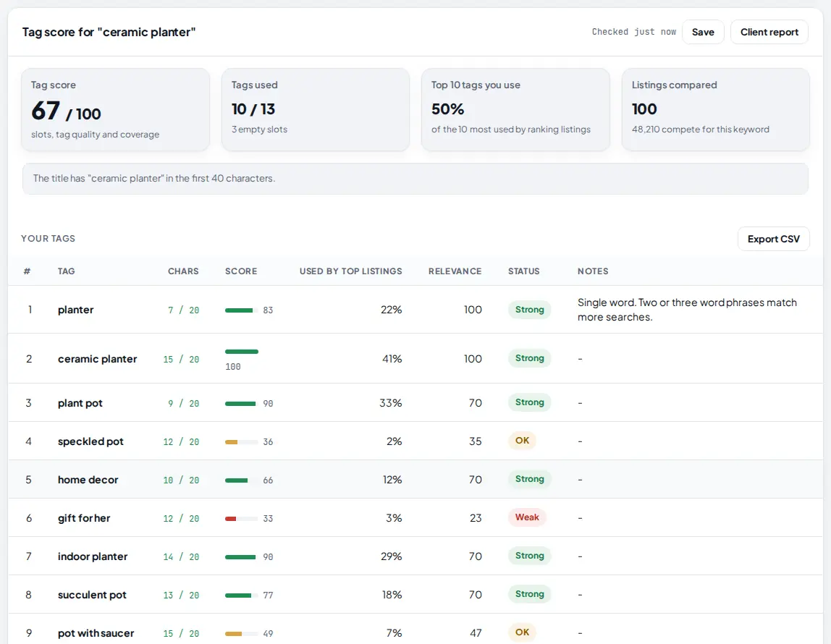
Task: Click the Listings compared card
Action: pyautogui.click(x=715, y=110)
